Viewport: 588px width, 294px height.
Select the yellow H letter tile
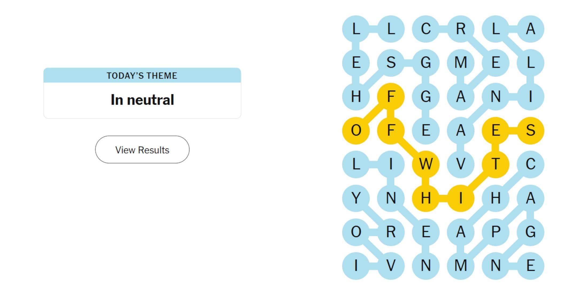(x=425, y=198)
